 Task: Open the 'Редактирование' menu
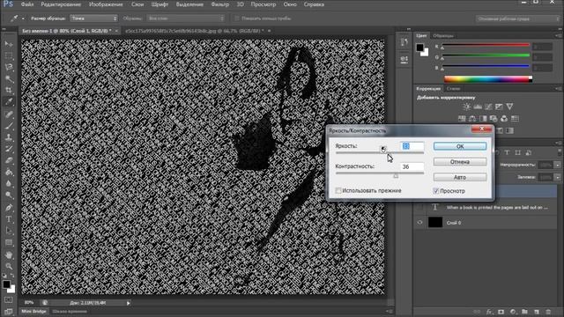[x=61, y=4]
